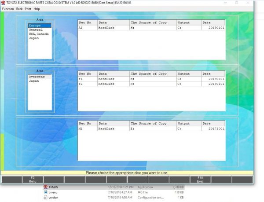This screenshot has height=202, width=264.
Task: Select tmenu file name in Explorer window
Action: click(53, 192)
